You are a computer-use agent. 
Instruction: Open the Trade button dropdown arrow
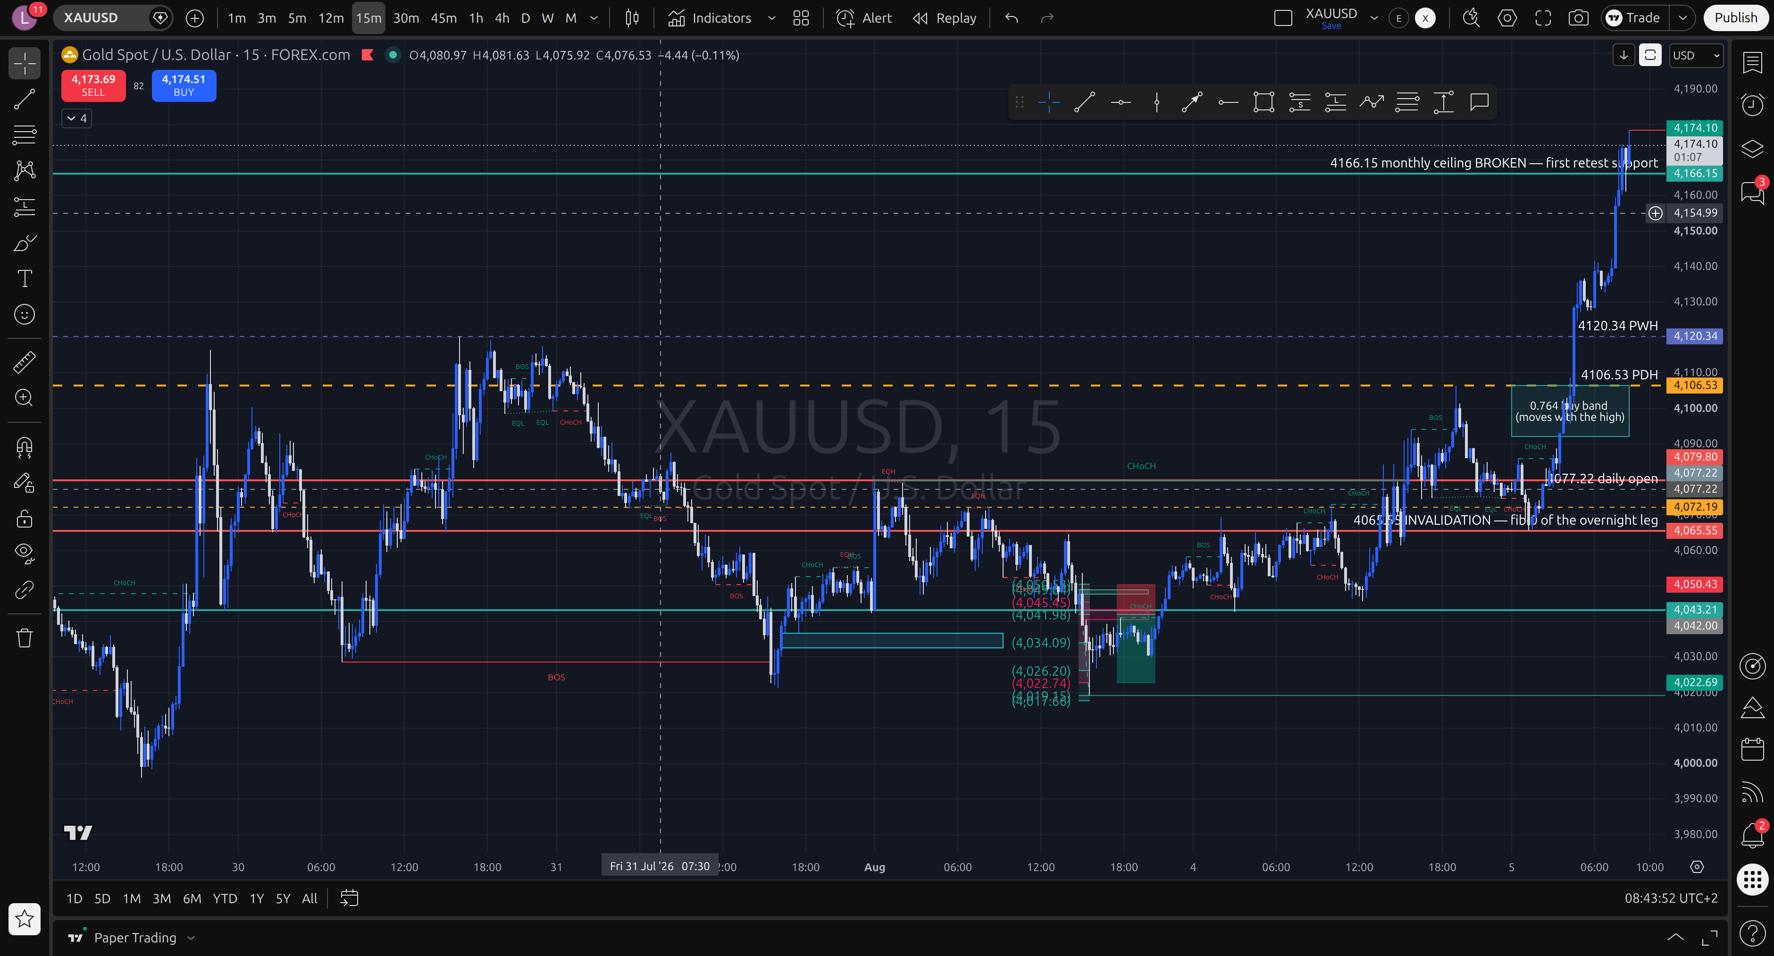(1682, 18)
